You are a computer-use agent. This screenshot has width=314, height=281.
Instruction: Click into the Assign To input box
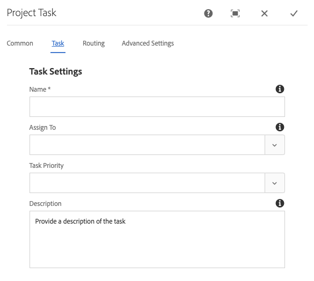point(147,145)
